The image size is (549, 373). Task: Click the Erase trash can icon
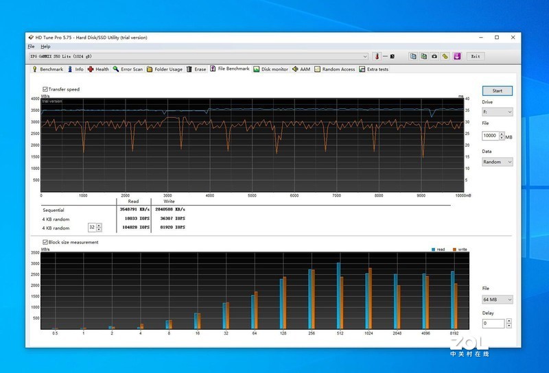[189, 69]
